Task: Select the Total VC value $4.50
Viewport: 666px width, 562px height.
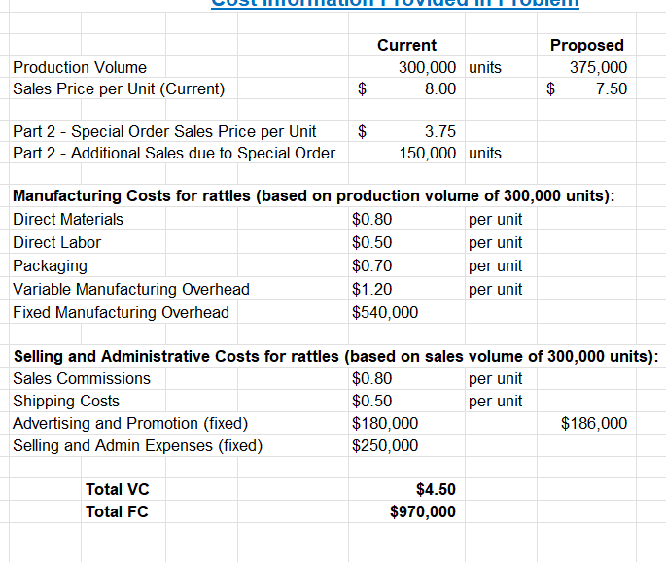Action: pos(406,489)
